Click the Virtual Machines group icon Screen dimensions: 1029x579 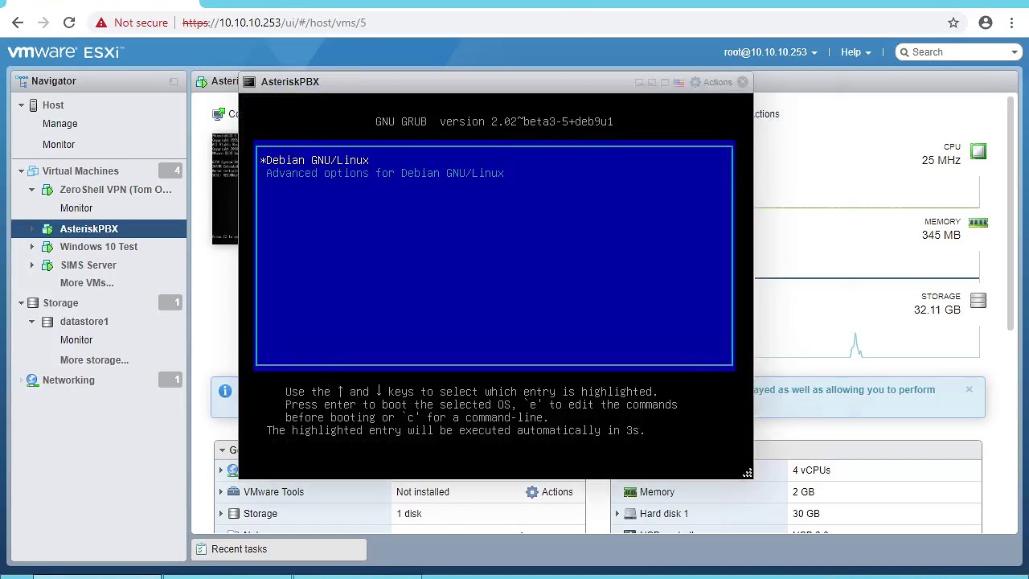[33, 171]
